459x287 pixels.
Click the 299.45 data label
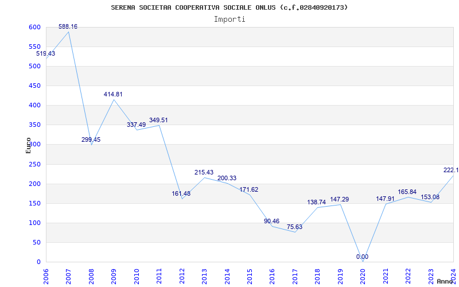pyautogui.click(x=91, y=139)
